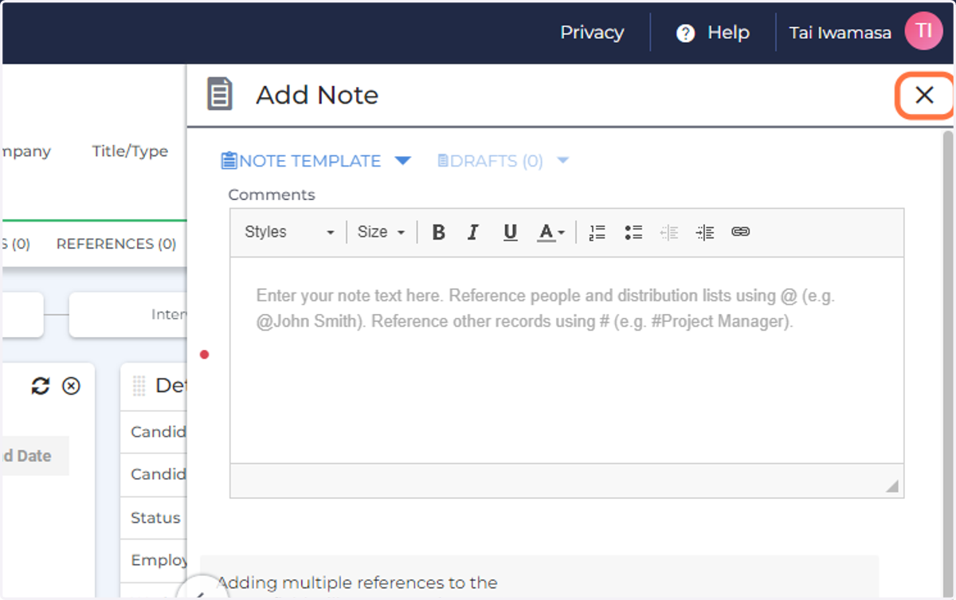The image size is (956, 600).
Task: Expand the NOTE TEMPLATE menu
Action: click(315, 161)
